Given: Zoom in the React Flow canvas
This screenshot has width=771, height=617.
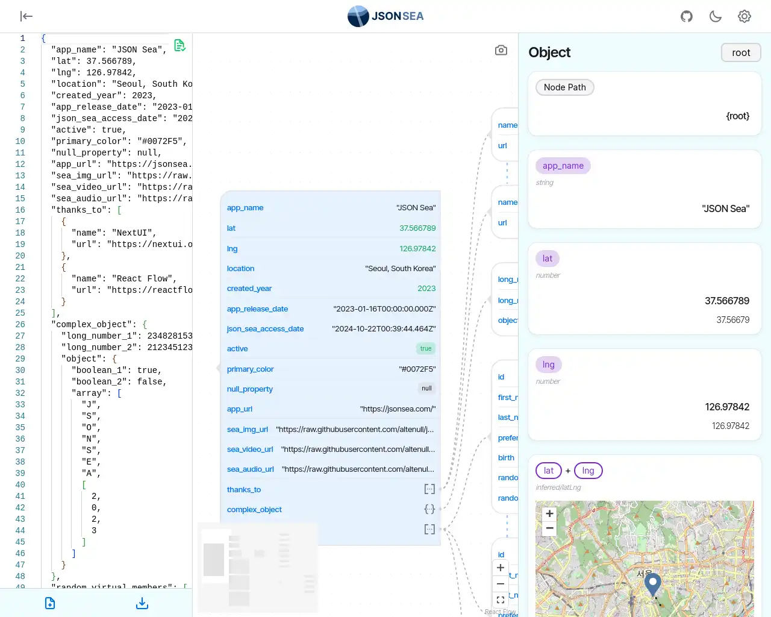Looking at the screenshot, I should pyautogui.click(x=501, y=568).
